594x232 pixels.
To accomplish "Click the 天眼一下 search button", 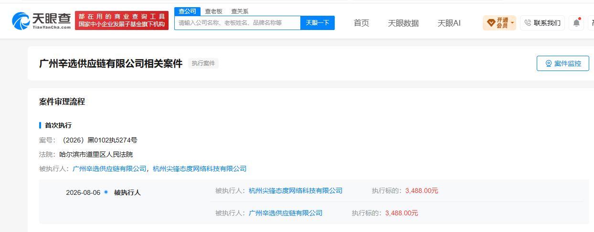I will [x=318, y=22].
